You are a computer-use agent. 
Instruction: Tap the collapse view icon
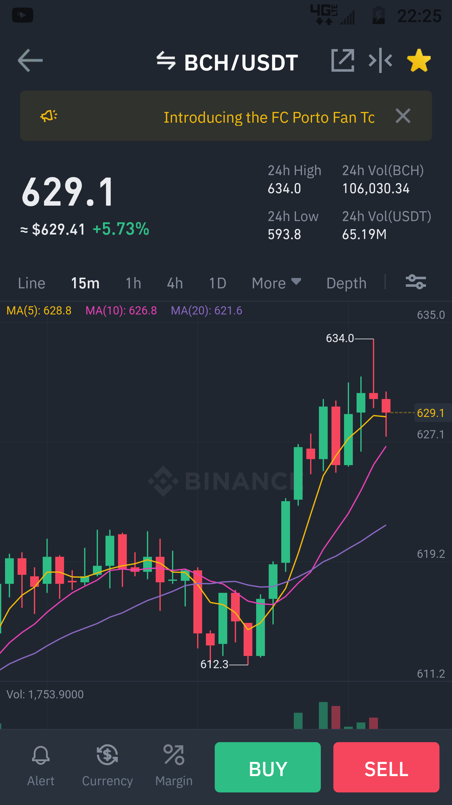380,60
